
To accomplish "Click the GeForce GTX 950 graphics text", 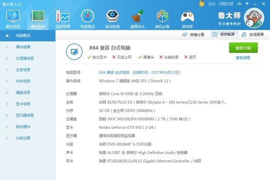I will coord(128,127).
